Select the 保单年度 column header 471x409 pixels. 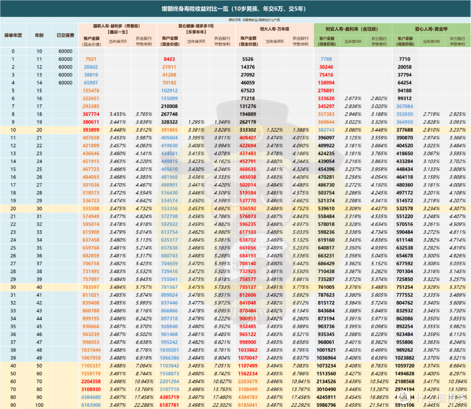coord(13,35)
